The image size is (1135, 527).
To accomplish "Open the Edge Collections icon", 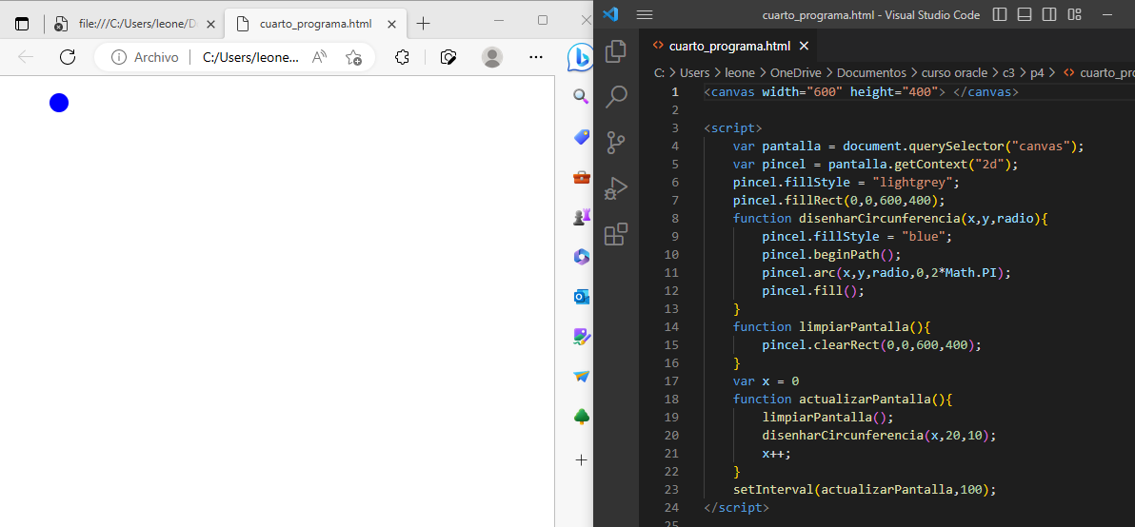I will (x=448, y=57).
